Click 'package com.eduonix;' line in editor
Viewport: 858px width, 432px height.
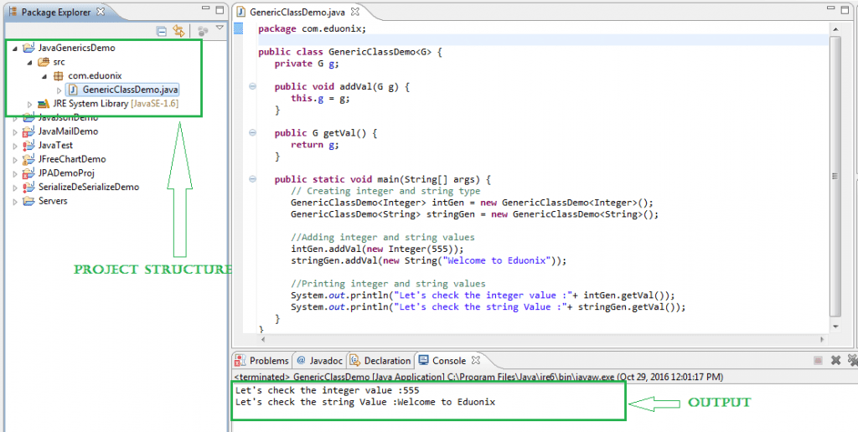tap(313, 28)
